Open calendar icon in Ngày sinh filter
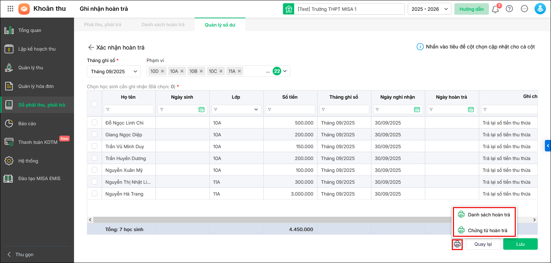The image size is (551, 263). pyautogui.click(x=202, y=109)
